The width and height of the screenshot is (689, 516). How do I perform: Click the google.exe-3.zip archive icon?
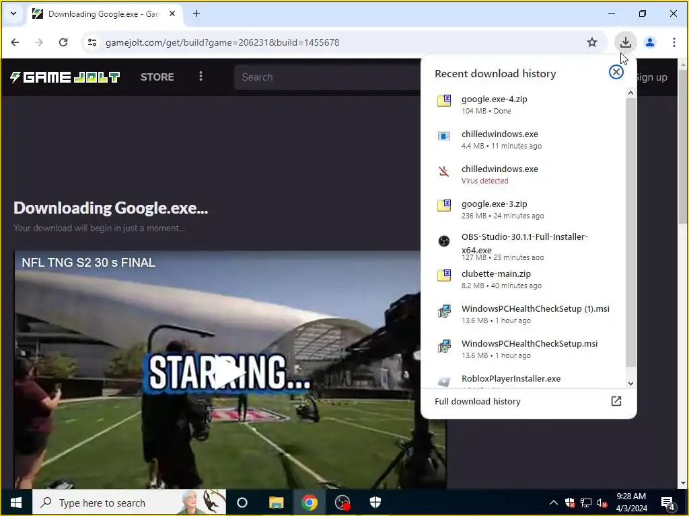(x=444, y=206)
